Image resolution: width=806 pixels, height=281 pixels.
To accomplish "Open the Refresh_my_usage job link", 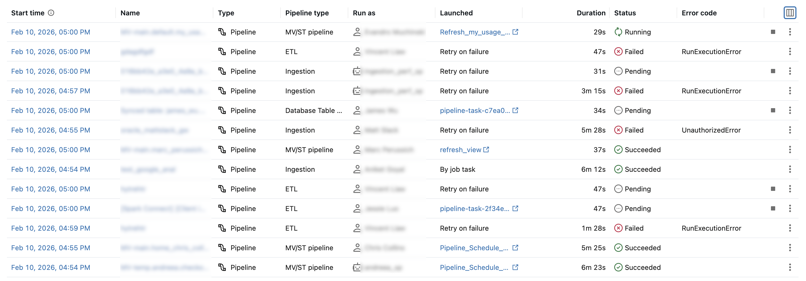I will [475, 32].
